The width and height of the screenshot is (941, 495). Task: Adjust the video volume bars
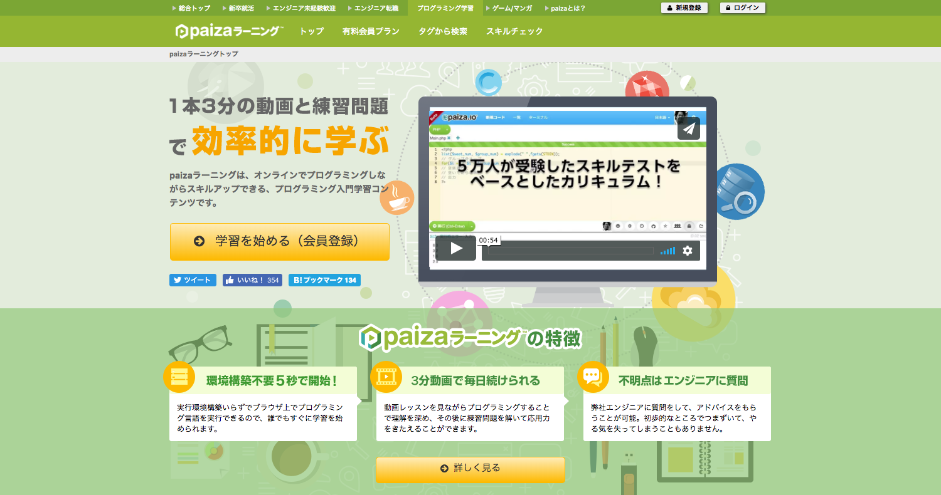click(x=667, y=251)
